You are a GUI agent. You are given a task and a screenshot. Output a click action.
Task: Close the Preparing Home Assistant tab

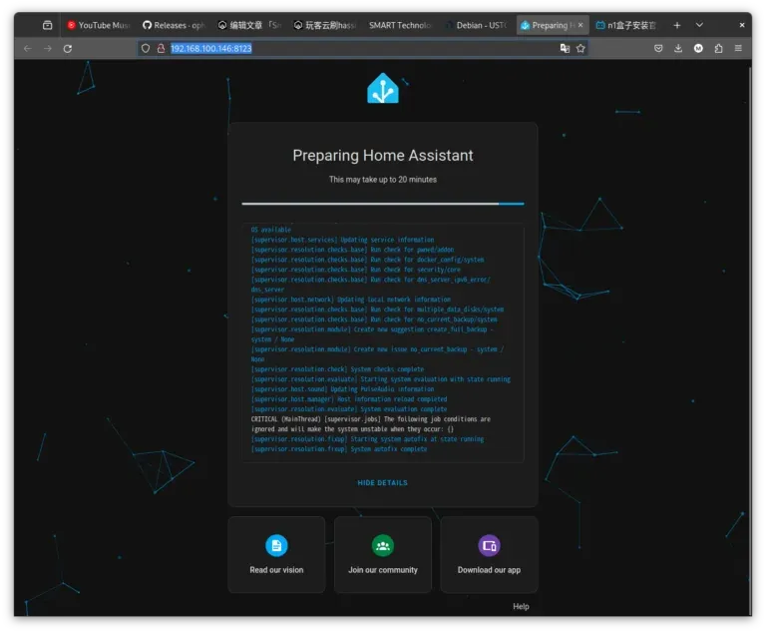point(580,25)
